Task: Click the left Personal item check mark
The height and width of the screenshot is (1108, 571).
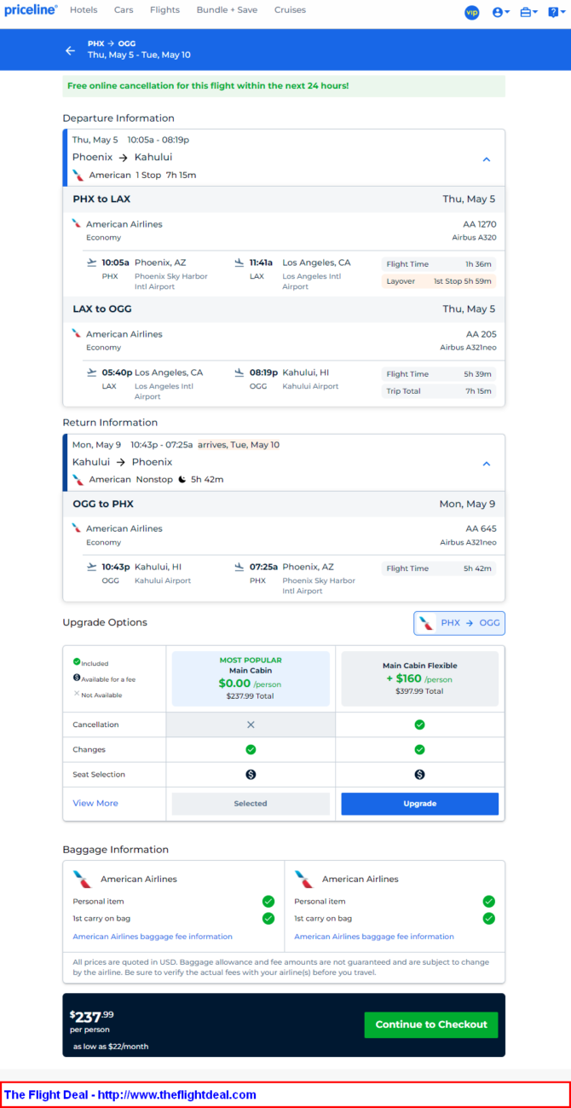Action: click(268, 901)
